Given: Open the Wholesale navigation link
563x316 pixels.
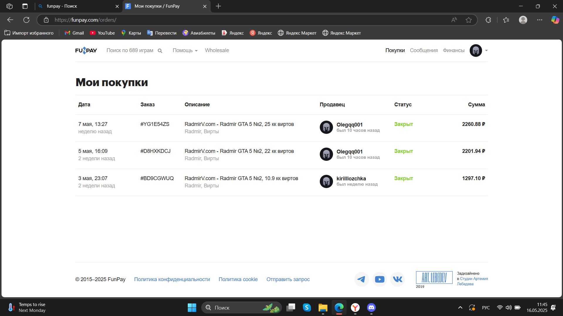Looking at the screenshot, I should pos(217,50).
